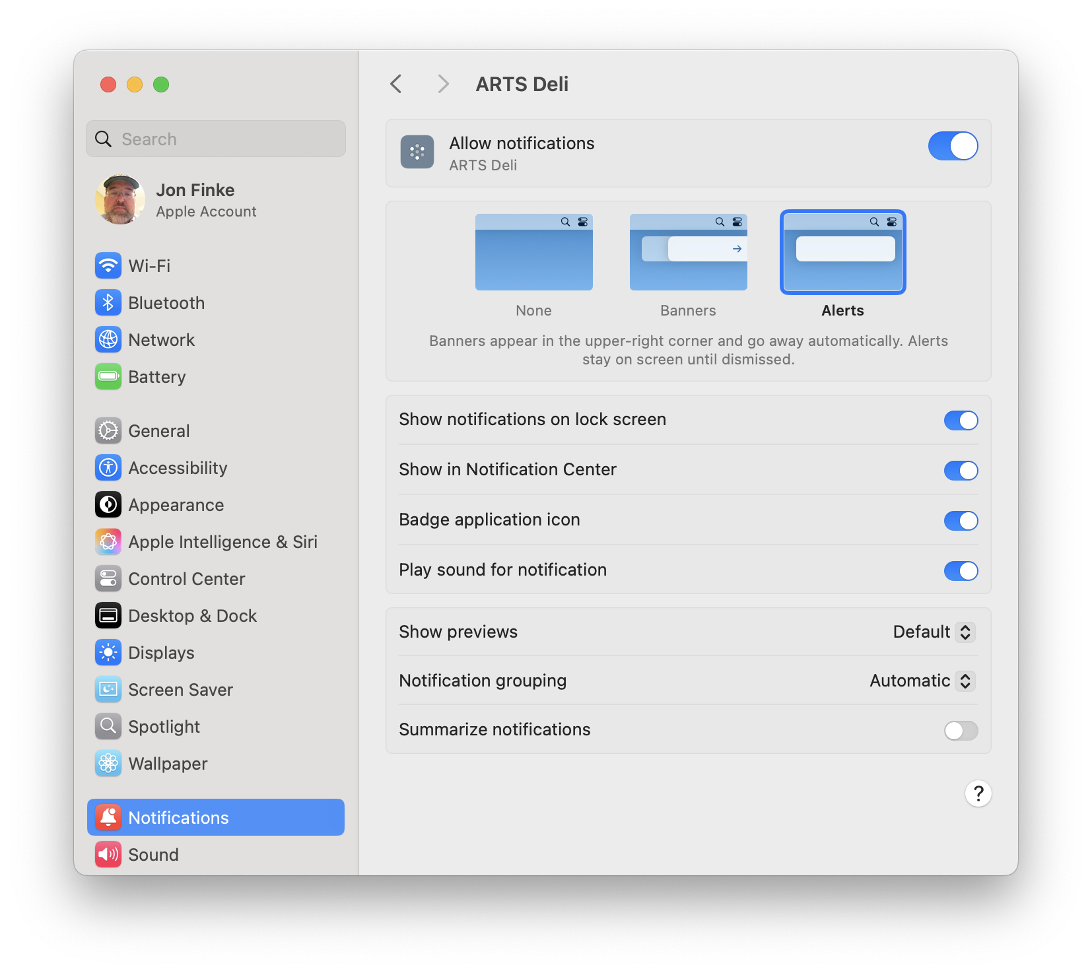Open Screen Saver settings
The height and width of the screenshot is (973, 1092).
(x=216, y=690)
